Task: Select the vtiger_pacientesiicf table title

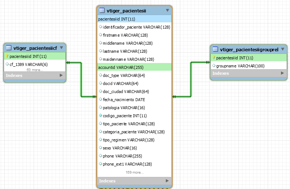Action: [35, 48]
